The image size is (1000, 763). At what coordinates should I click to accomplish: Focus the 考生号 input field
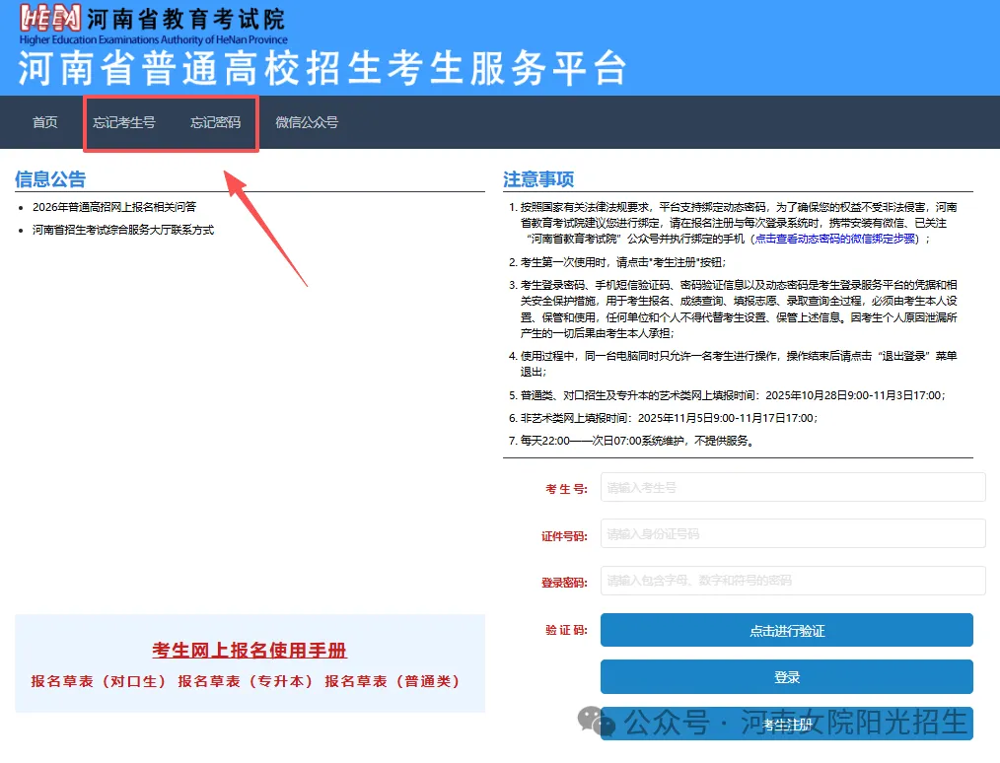click(793, 487)
